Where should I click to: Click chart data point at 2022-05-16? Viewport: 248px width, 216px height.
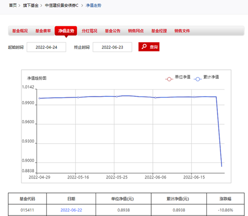(78, 98)
